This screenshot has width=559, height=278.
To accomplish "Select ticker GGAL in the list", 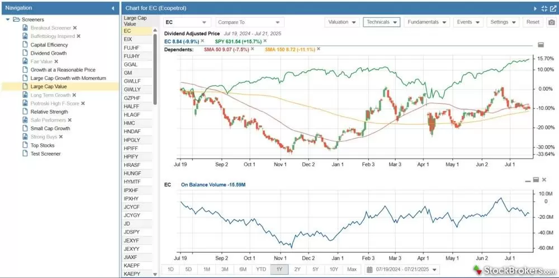I will 137,64.
